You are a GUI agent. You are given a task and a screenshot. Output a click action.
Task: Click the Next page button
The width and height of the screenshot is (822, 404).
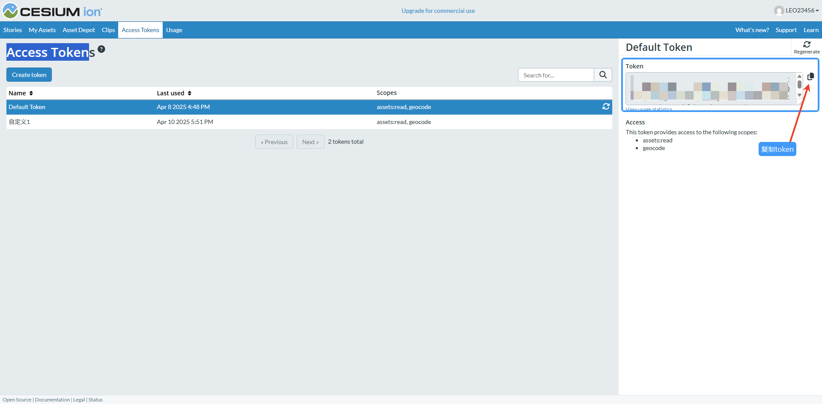310,142
